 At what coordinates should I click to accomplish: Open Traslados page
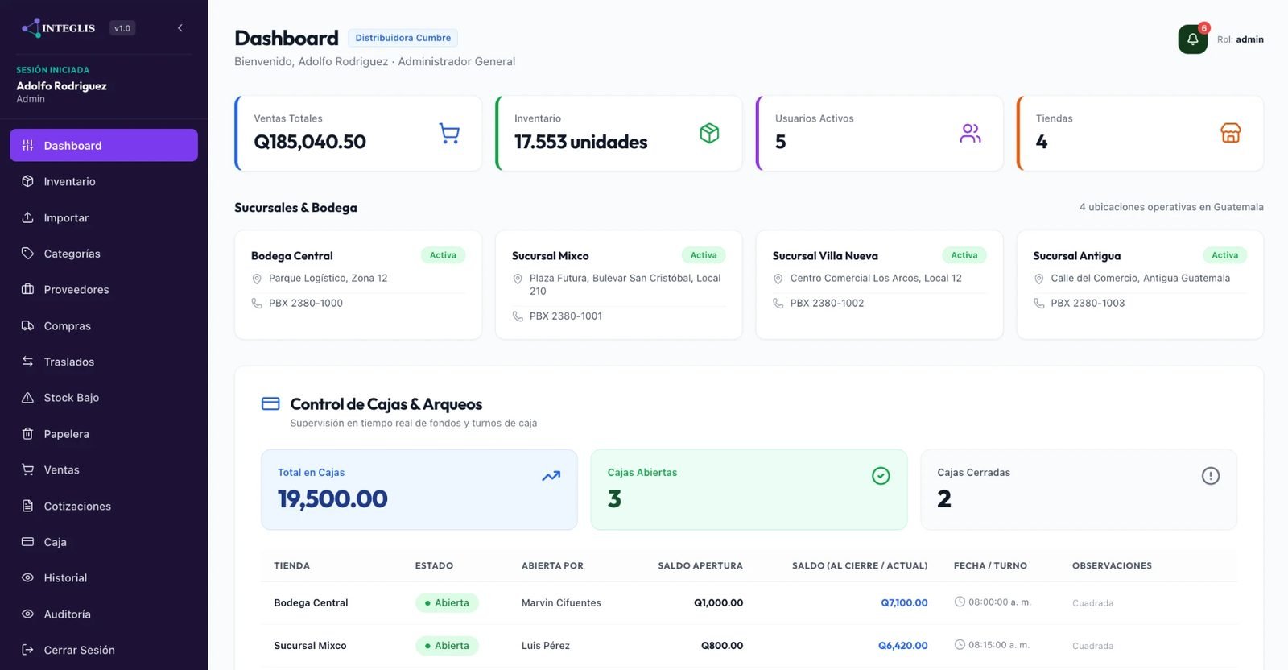(104, 362)
